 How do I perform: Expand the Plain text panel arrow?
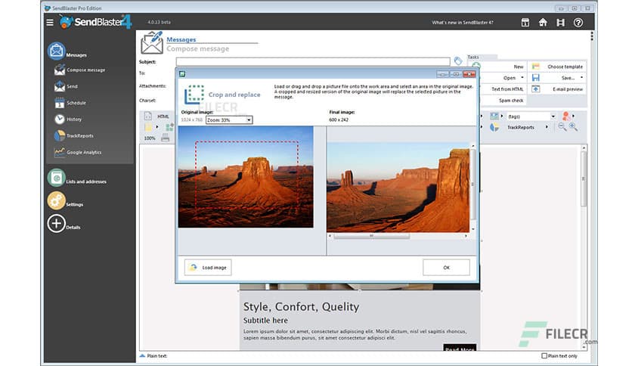[x=142, y=356]
